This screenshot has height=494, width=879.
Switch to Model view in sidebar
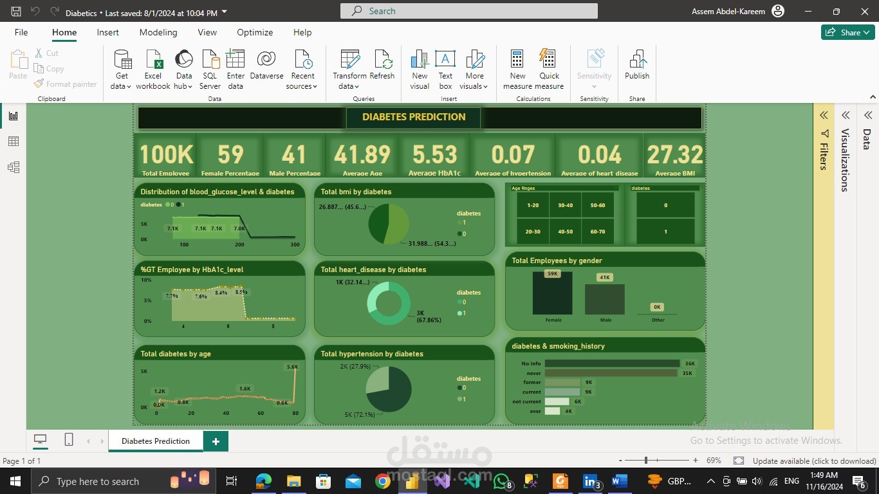(x=14, y=167)
